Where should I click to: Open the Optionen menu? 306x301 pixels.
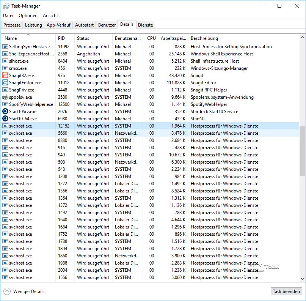click(28, 16)
